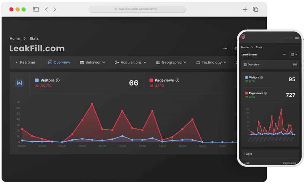This screenshot has height=185, width=304.
Task: Click the mobile Overview section menu icon
Action: [295, 65]
